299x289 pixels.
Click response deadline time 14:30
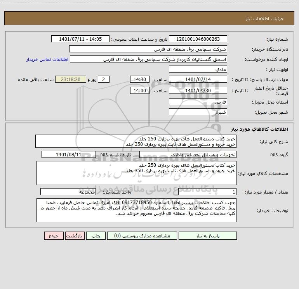[x=139, y=79]
